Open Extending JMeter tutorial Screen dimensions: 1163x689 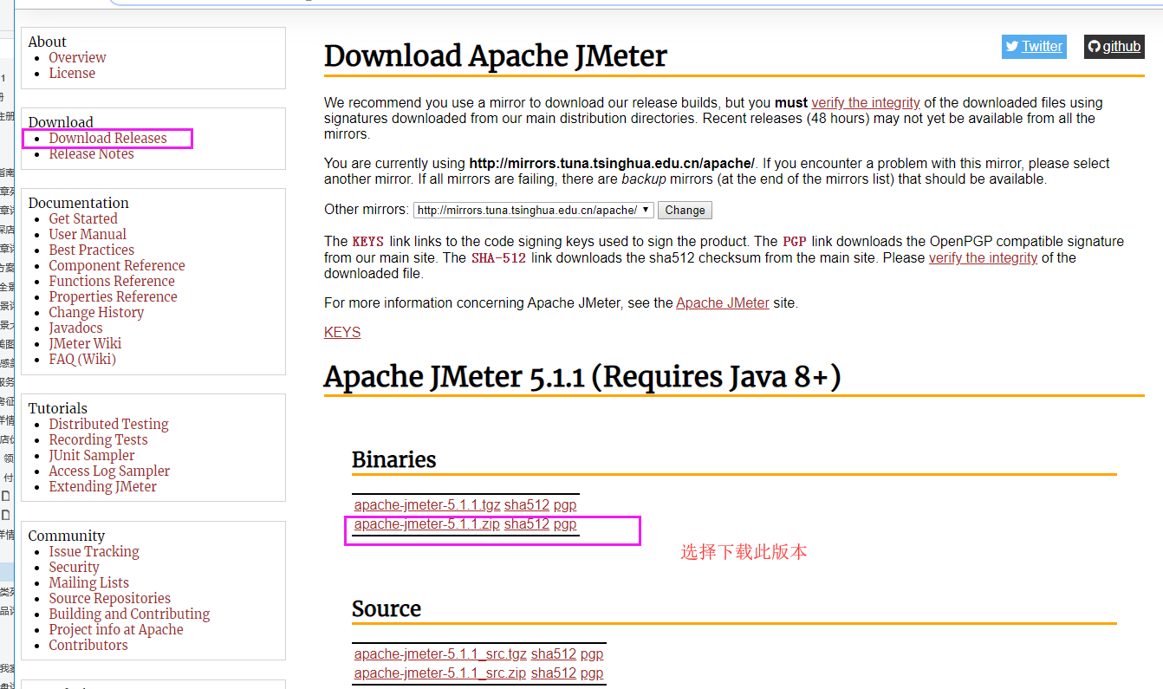103,486
